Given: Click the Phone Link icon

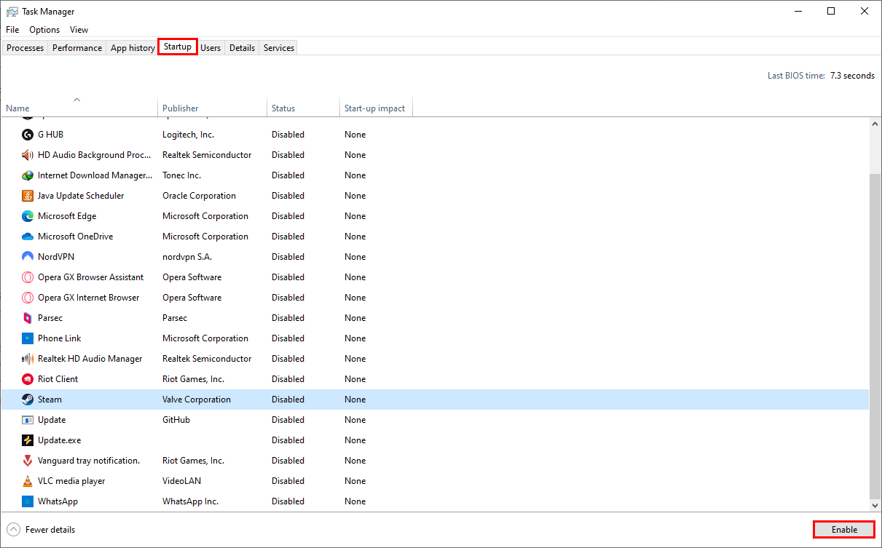Looking at the screenshot, I should tap(28, 338).
